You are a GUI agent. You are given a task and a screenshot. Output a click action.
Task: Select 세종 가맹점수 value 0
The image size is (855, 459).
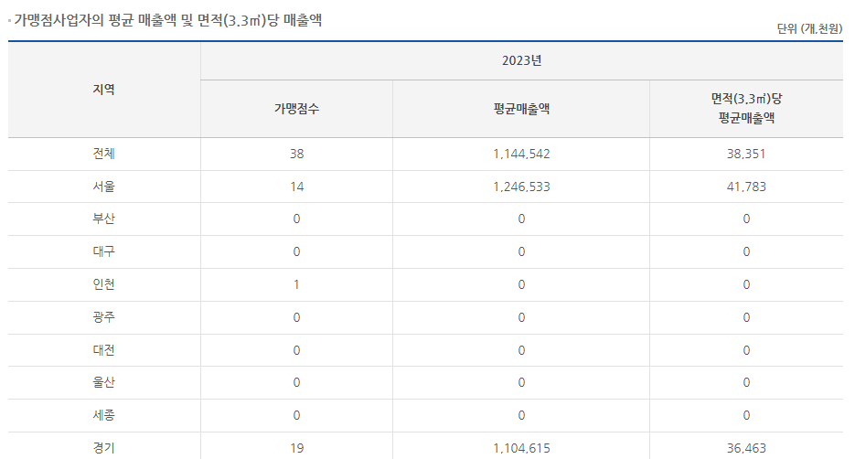click(296, 415)
